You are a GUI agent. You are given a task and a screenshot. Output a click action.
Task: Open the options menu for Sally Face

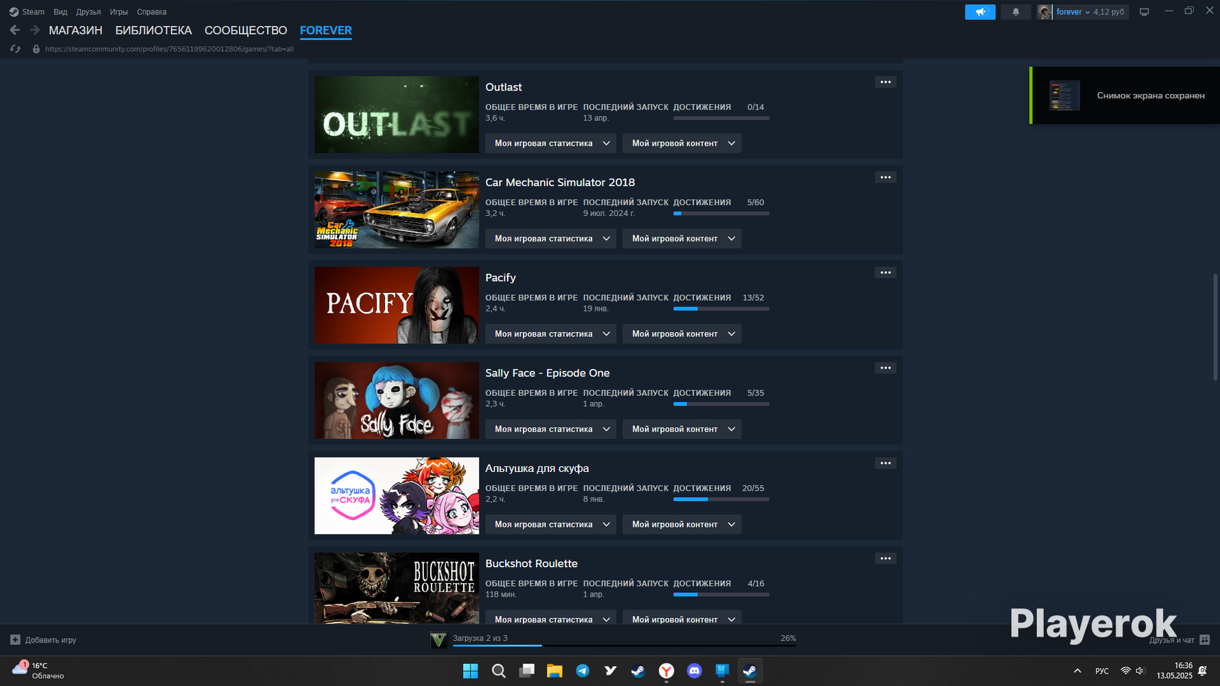pyautogui.click(x=886, y=368)
